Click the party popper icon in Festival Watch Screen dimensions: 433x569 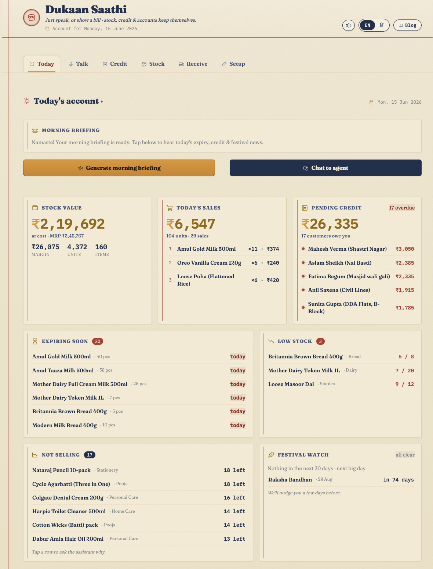tap(271, 455)
